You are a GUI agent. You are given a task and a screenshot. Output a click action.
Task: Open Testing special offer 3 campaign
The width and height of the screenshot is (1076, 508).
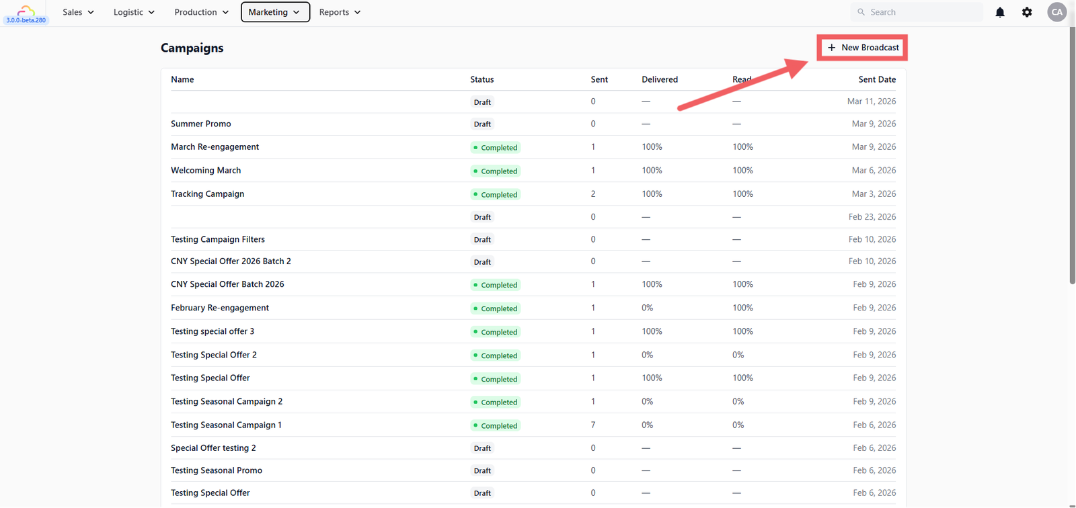(x=213, y=331)
